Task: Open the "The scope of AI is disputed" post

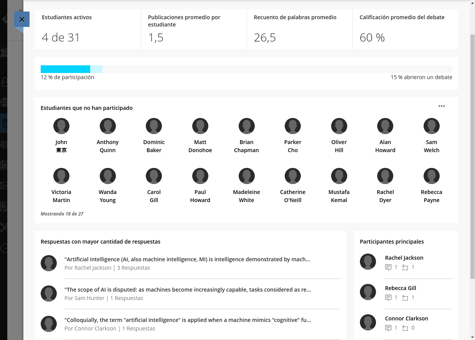Action: pos(188,289)
